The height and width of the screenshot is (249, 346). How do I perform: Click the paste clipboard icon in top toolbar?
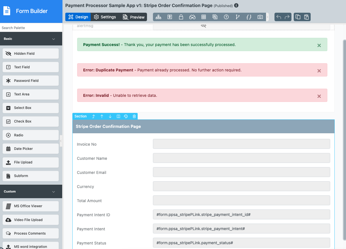306,17
